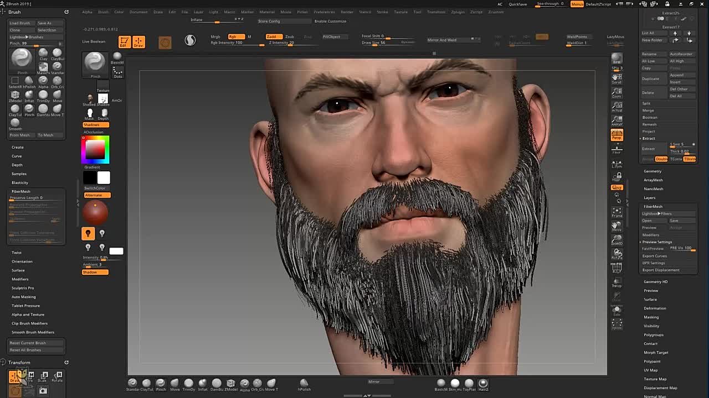Pick the DamStandard brush on the bottom shelf

coord(217,384)
